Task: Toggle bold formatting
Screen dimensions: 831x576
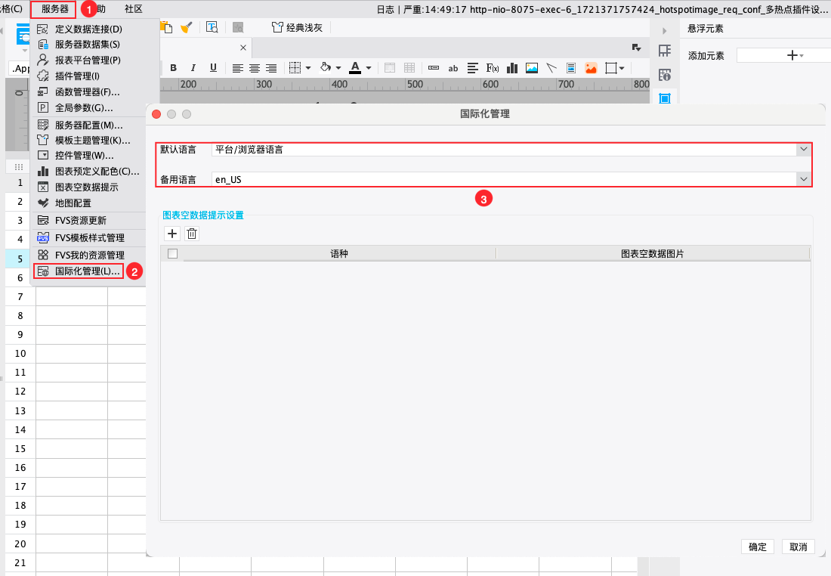Action: click(173, 68)
